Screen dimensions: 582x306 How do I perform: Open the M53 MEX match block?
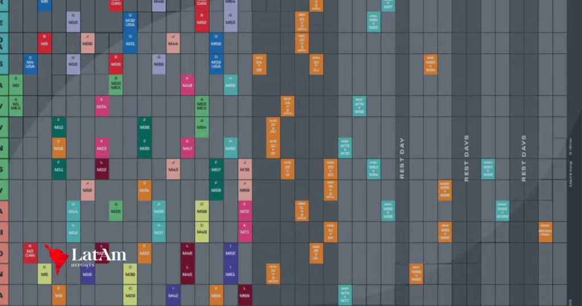[x=202, y=106]
